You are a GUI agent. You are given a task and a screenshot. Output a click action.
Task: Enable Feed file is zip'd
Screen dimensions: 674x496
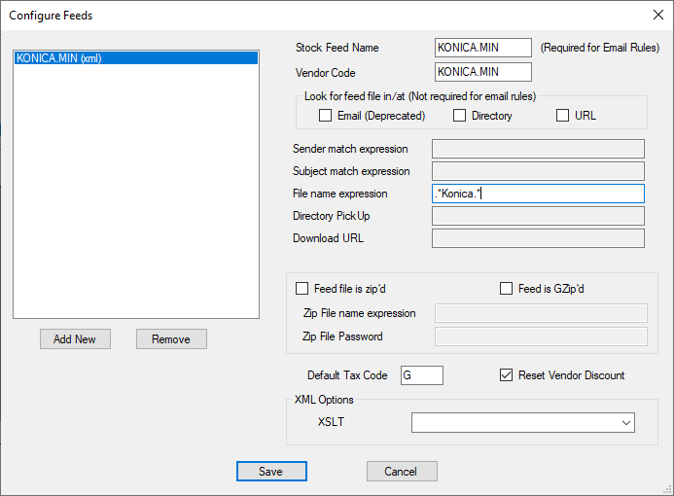(x=302, y=289)
